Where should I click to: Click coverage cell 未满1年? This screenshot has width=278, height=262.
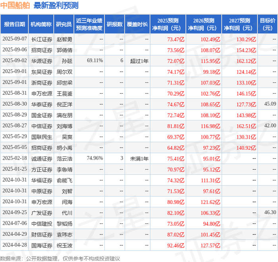(139, 158)
